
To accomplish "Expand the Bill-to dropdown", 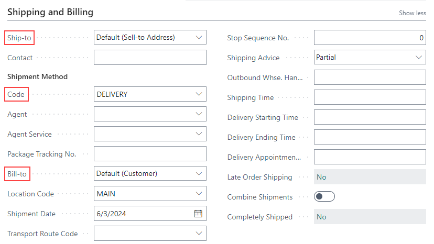I will 199,173.
